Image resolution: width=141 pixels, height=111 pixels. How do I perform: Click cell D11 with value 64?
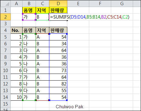point(58,77)
